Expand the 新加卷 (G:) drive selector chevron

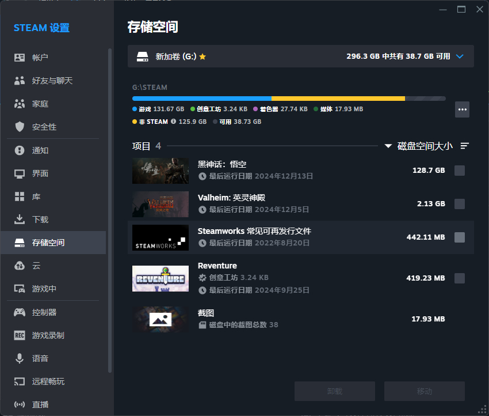(460, 56)
